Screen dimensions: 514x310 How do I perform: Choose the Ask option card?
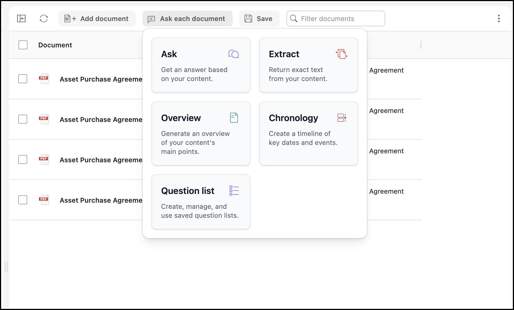[201, 65]
